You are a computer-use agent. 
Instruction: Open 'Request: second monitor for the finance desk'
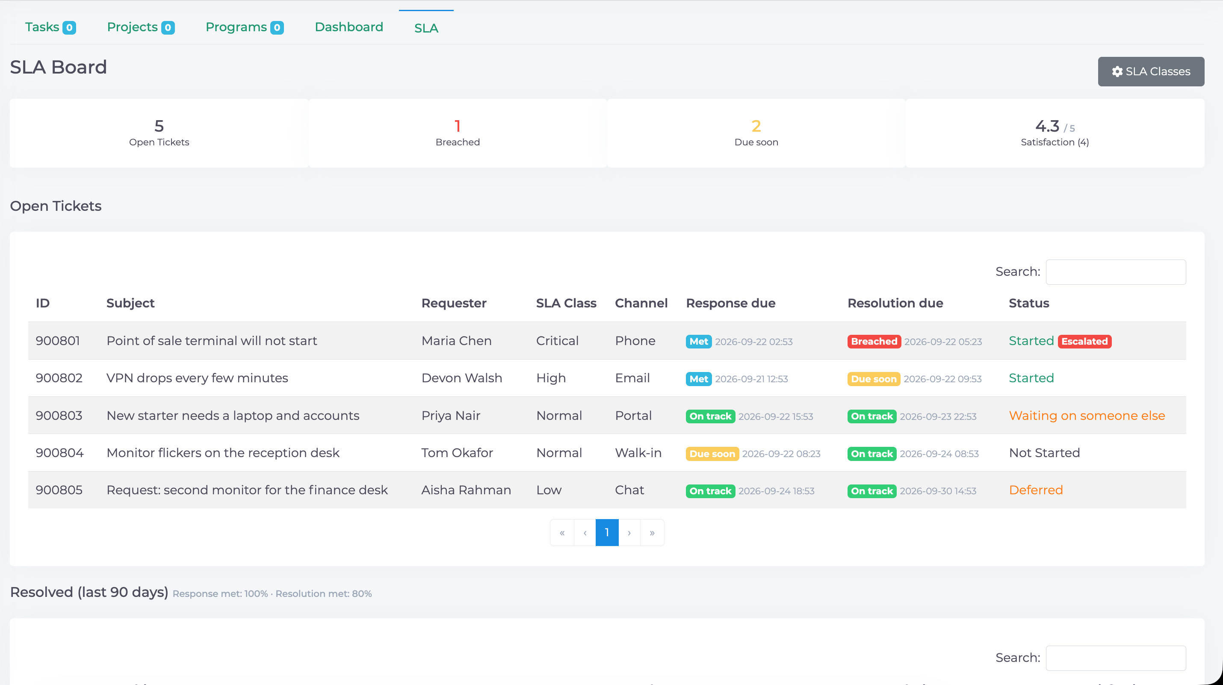[x=247, y=490]
